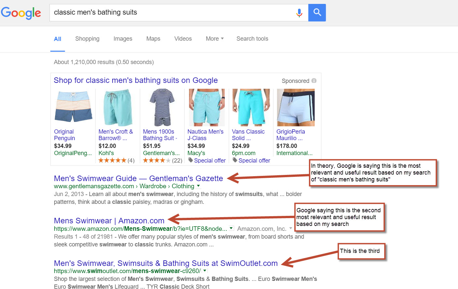This screenshot has height=289, width=458.
Task: Open Original Penguin swim shorts thumbnail
Action: coord(73,107)
